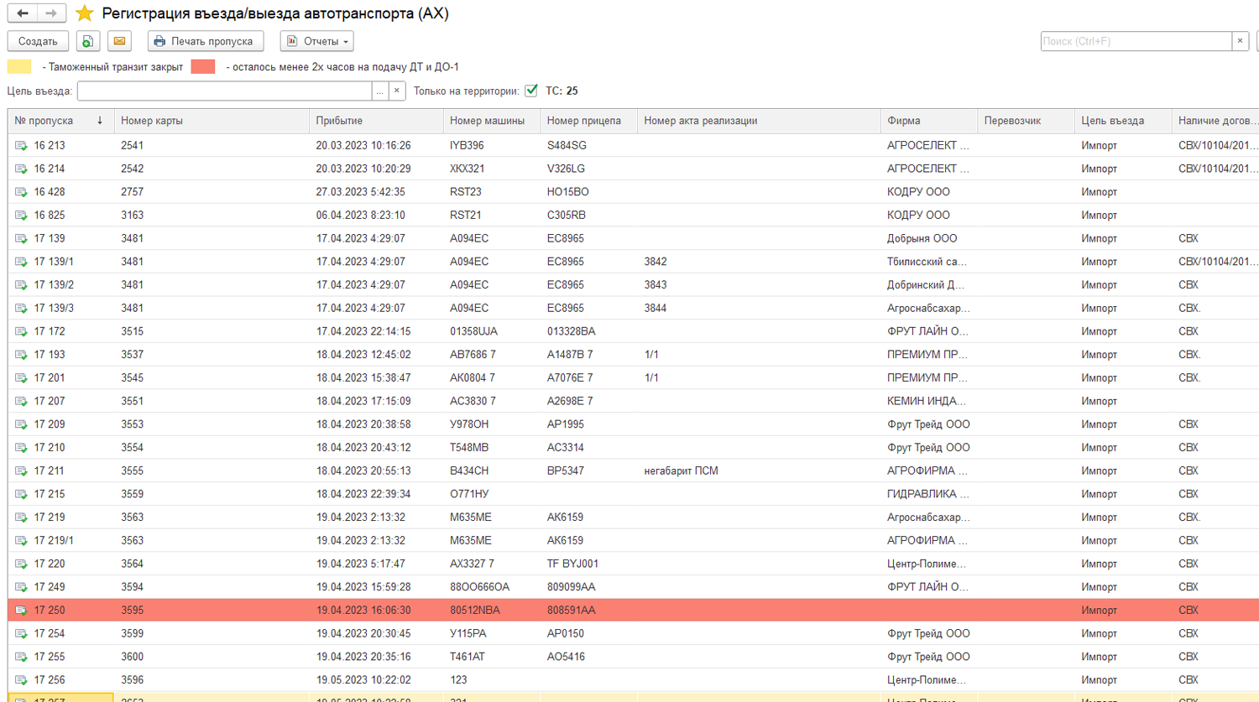Click the envelope send-mail icon
Image resolution: width=1259 pixels, height=702 pixels.
coord(119,41)
